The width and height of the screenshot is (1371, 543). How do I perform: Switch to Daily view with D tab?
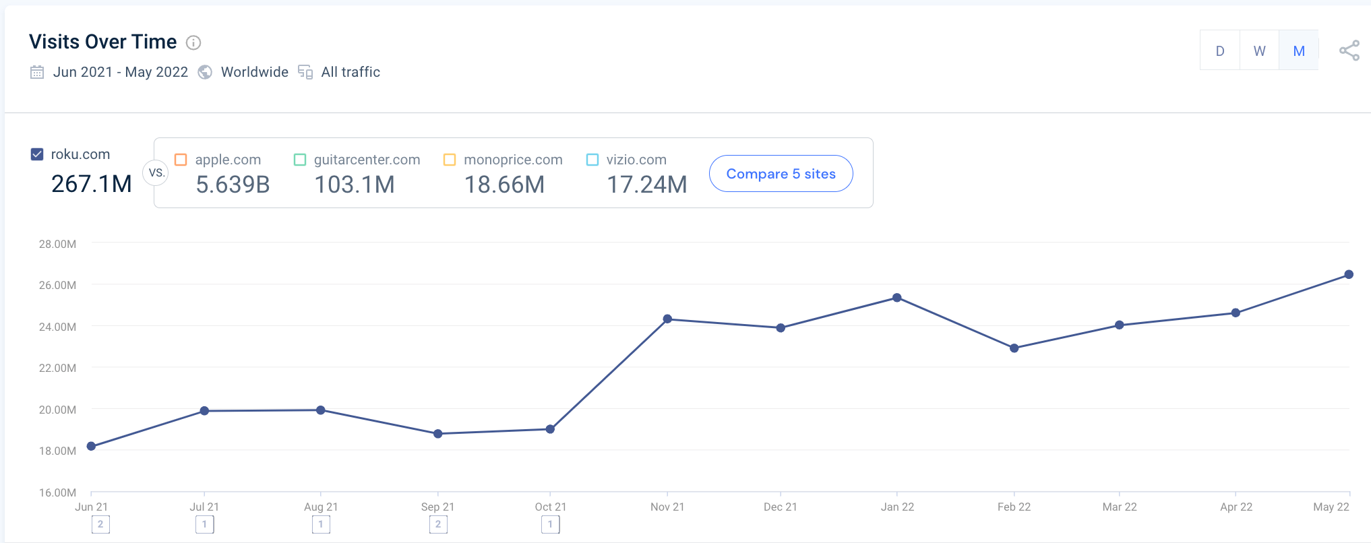[x=1220, y=51]
